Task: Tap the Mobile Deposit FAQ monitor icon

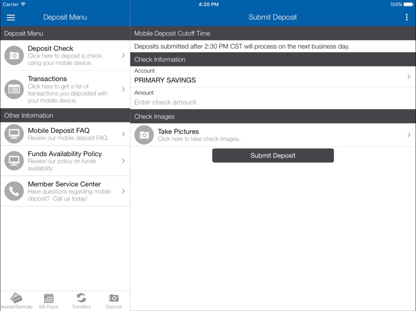Action: (14, 134)
